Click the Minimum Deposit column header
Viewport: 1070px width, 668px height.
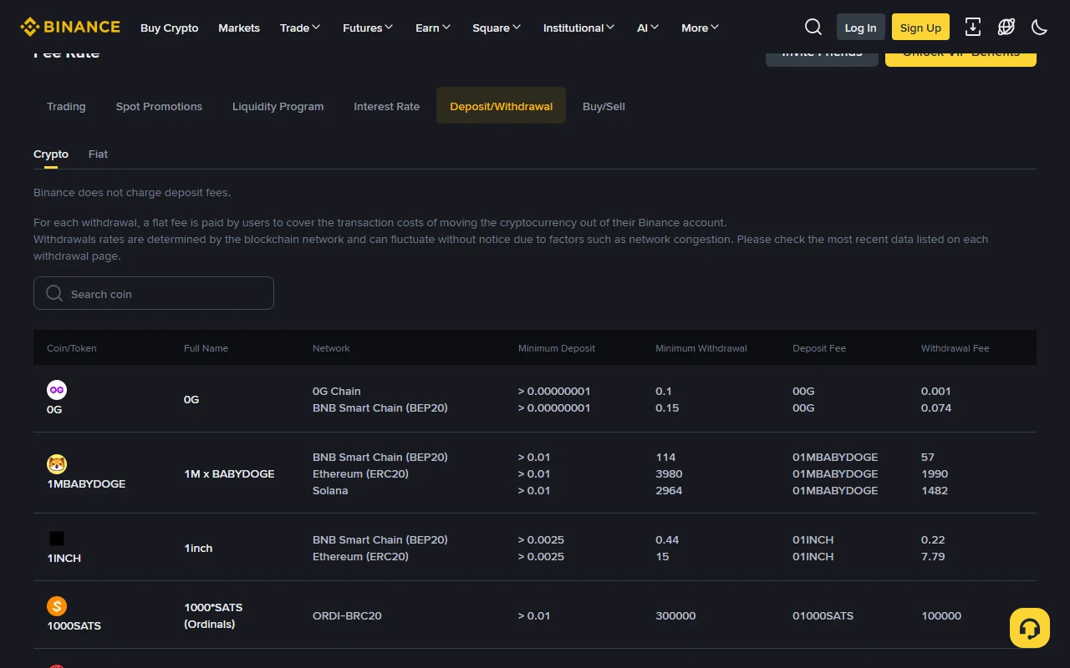pyautogui.click(x=557, y=348)
